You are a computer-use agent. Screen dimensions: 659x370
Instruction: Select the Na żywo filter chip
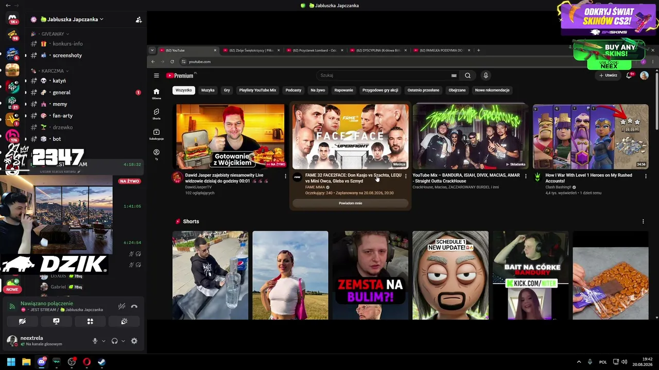pos(318,90)
